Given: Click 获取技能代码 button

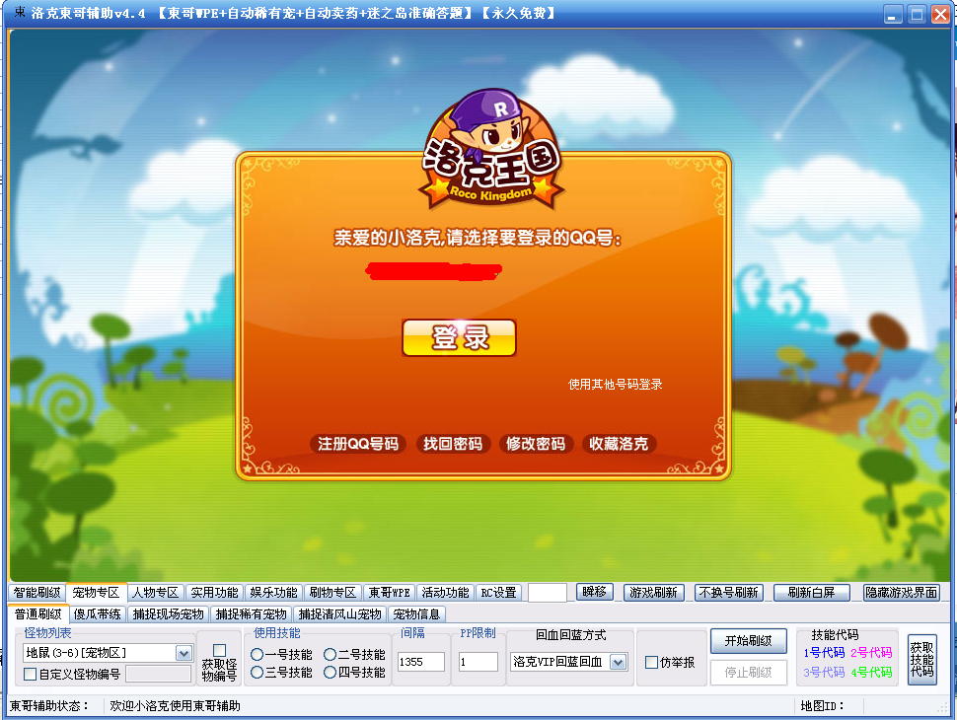Looking at the screenshot, I should point(921,660).
